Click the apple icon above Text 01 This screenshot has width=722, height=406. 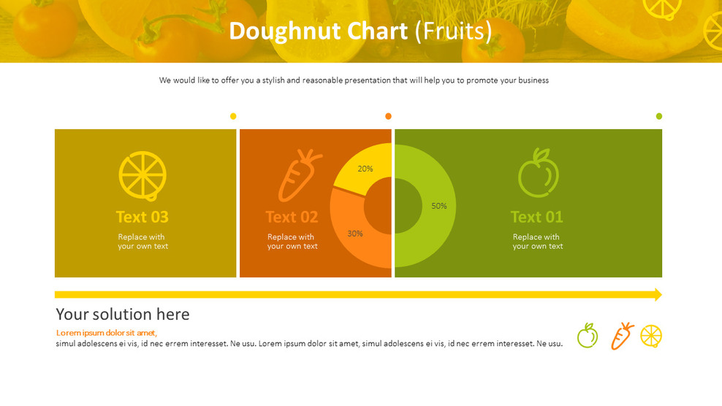click(x=538, y=174)
